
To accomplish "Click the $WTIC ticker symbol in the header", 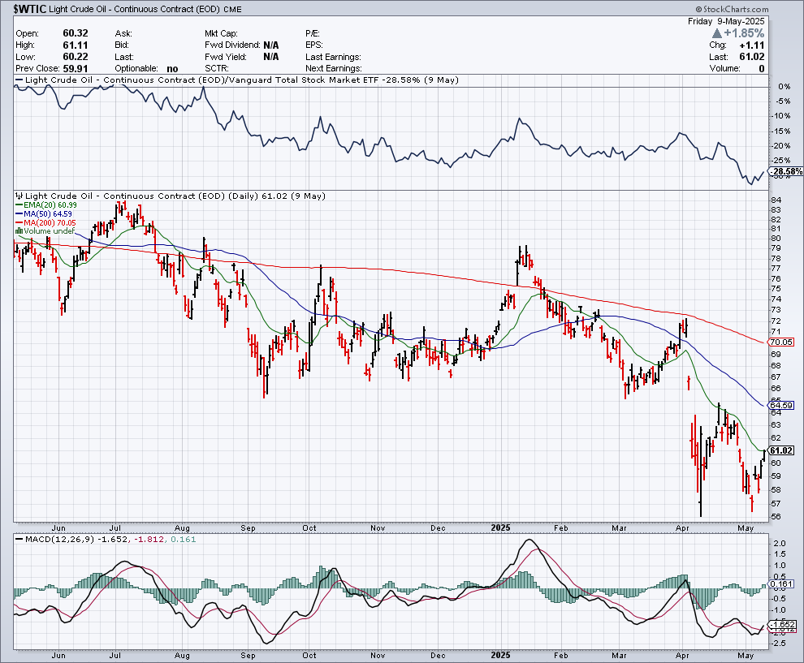I will pyautogui.click(x=30, y=9).
